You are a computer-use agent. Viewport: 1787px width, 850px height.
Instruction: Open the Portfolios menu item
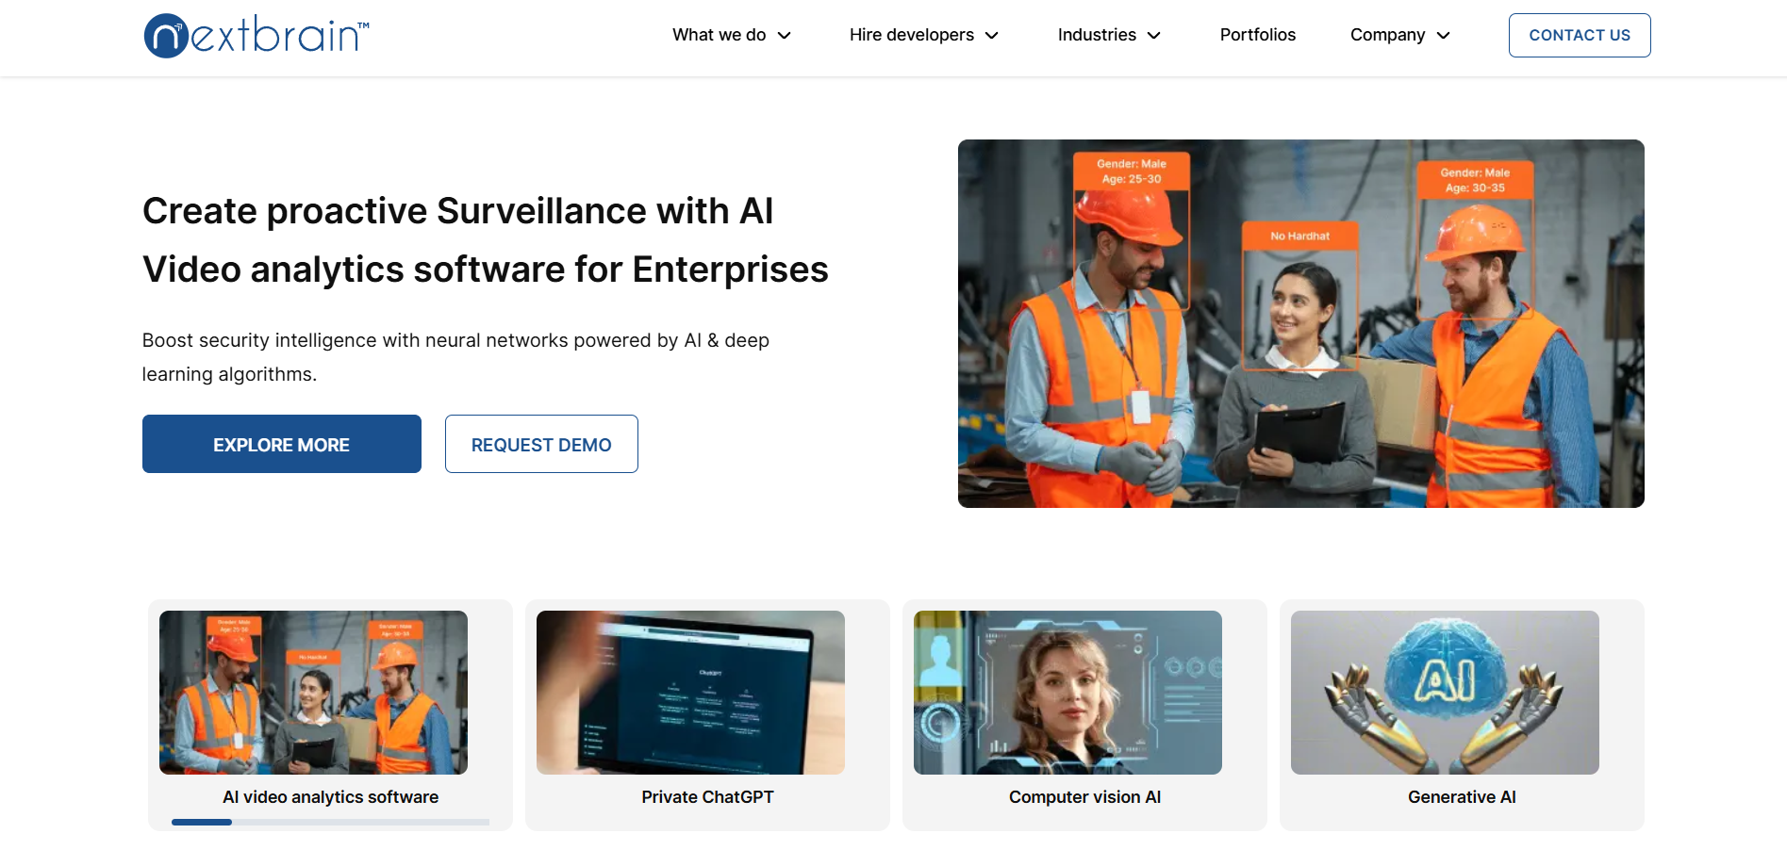(x=1257, y=35)
